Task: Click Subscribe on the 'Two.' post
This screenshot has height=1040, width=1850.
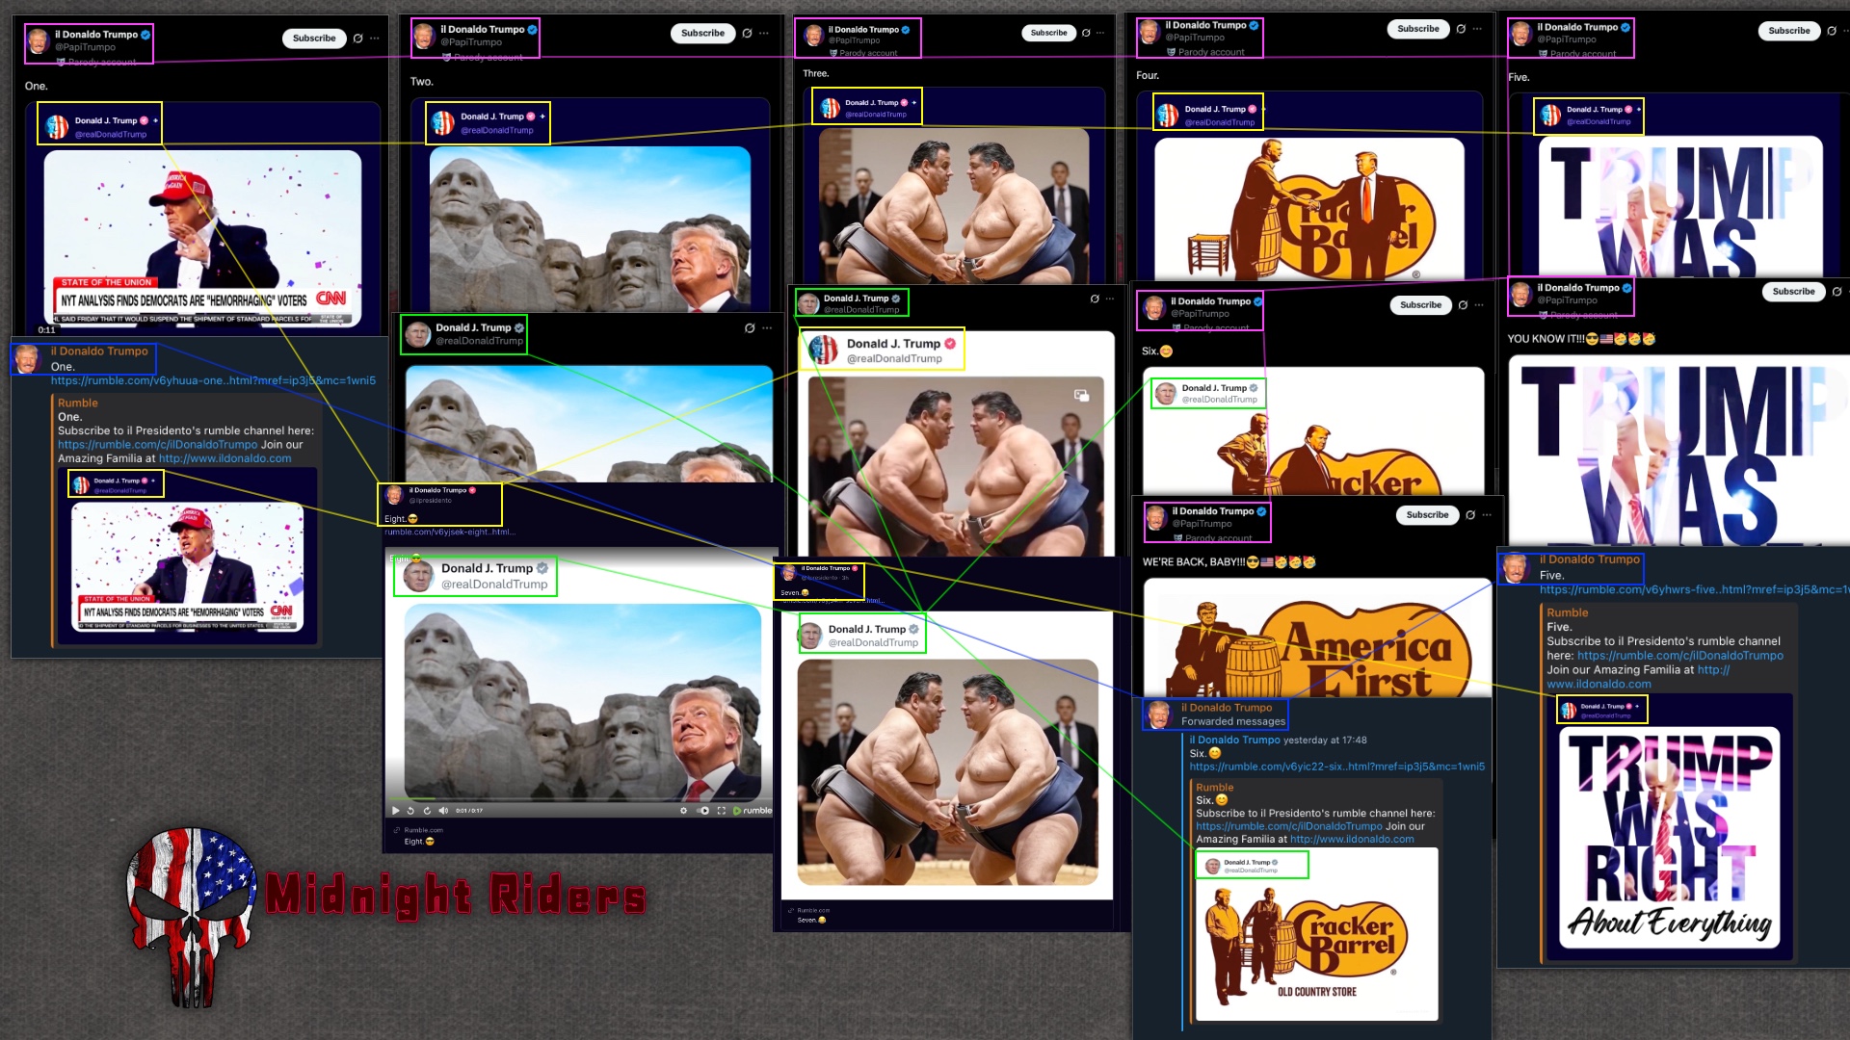Action: coord(702,33)
